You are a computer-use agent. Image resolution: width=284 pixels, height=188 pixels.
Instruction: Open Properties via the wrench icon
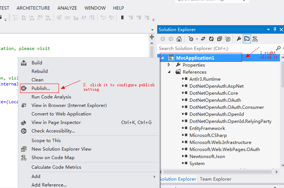point(239,39)
